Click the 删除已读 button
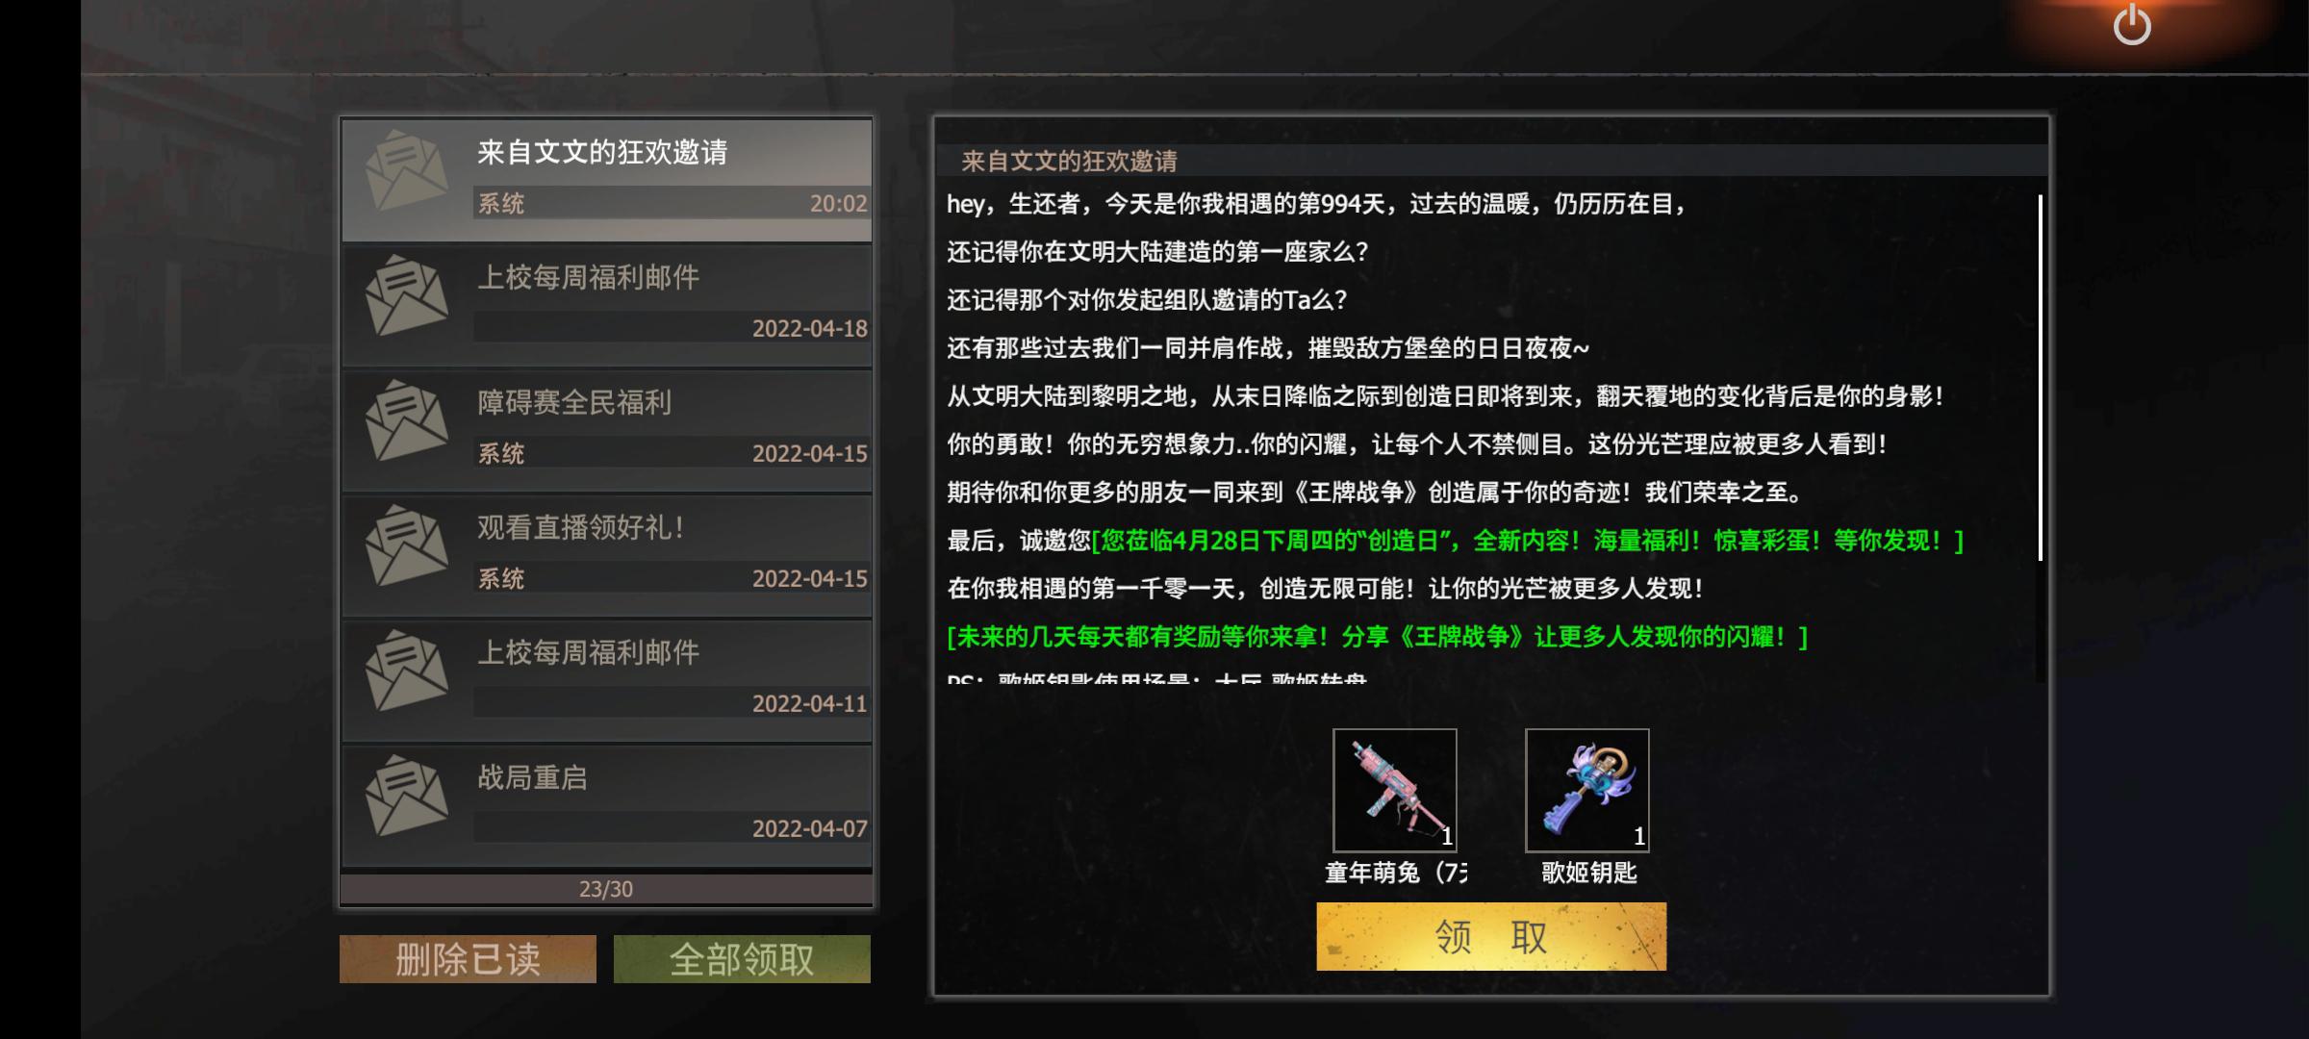Image resolution: width=2309 pixels, height=1039 pixels. [468, 959]
